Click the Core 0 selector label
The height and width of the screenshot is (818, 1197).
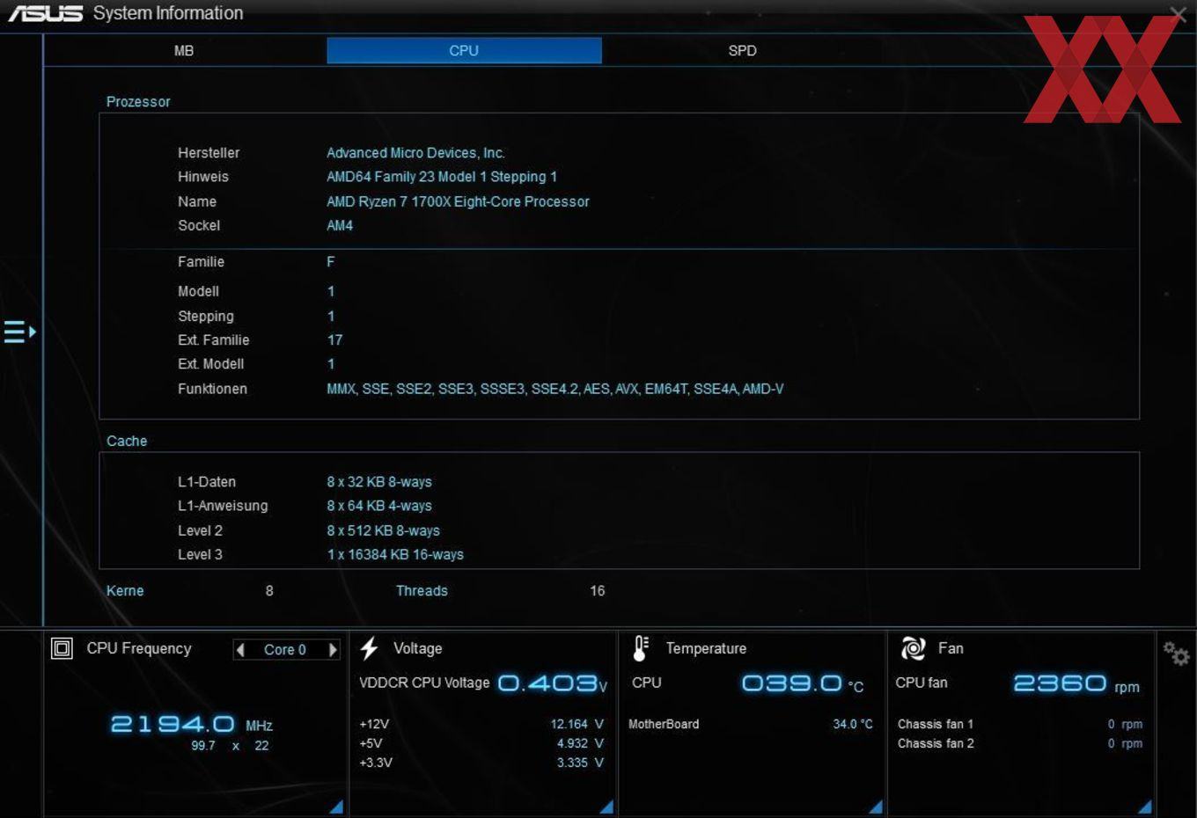click(x=285, y=650)
